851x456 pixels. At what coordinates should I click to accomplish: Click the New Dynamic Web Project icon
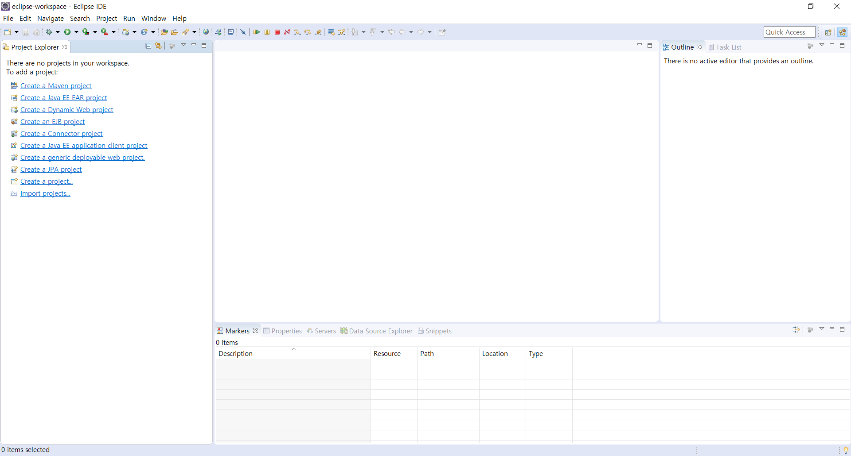coord(126,32)
